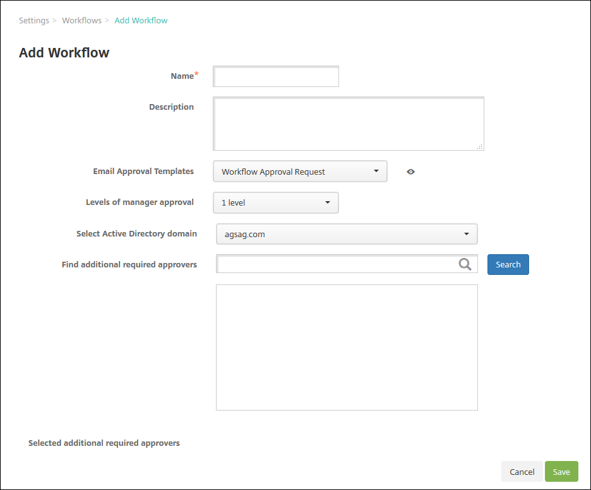Screen dimensions: 591x490
Task: Click the empty approvers results list box
Action: 347,347
